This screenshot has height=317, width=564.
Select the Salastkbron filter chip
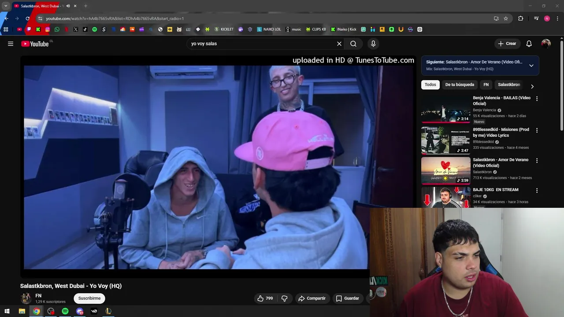pyautogui.click(x=509, y=85)
